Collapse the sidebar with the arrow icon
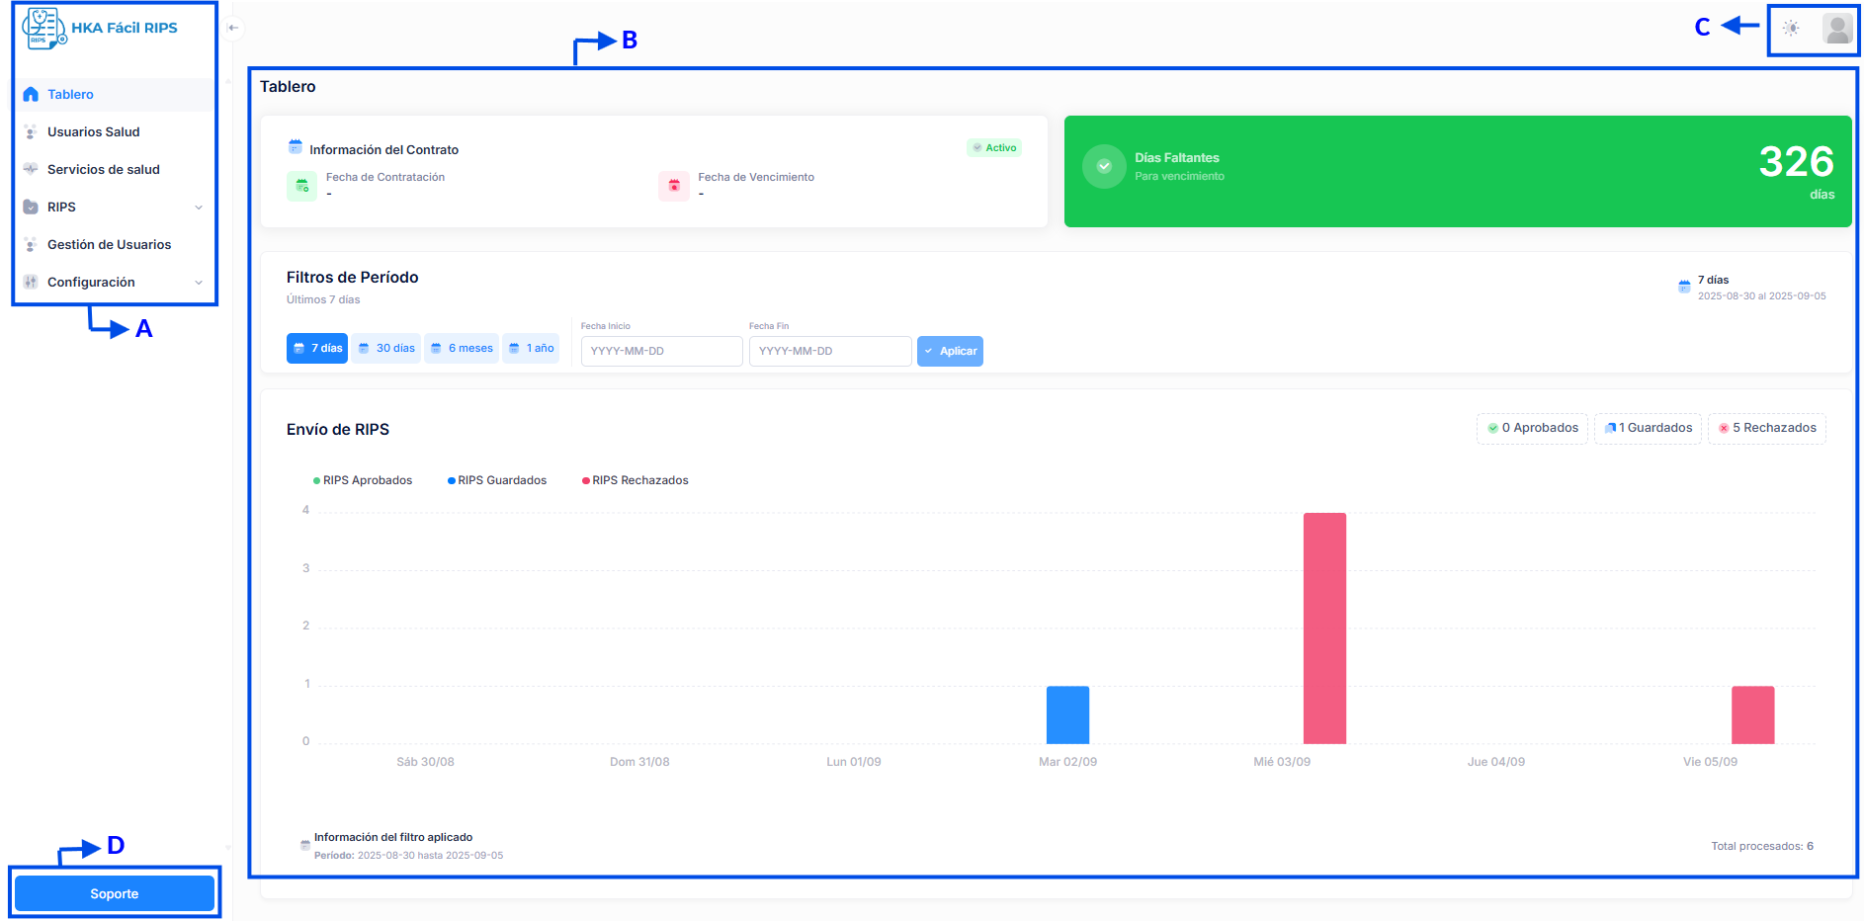1864x921 pixels. (232, 28)
